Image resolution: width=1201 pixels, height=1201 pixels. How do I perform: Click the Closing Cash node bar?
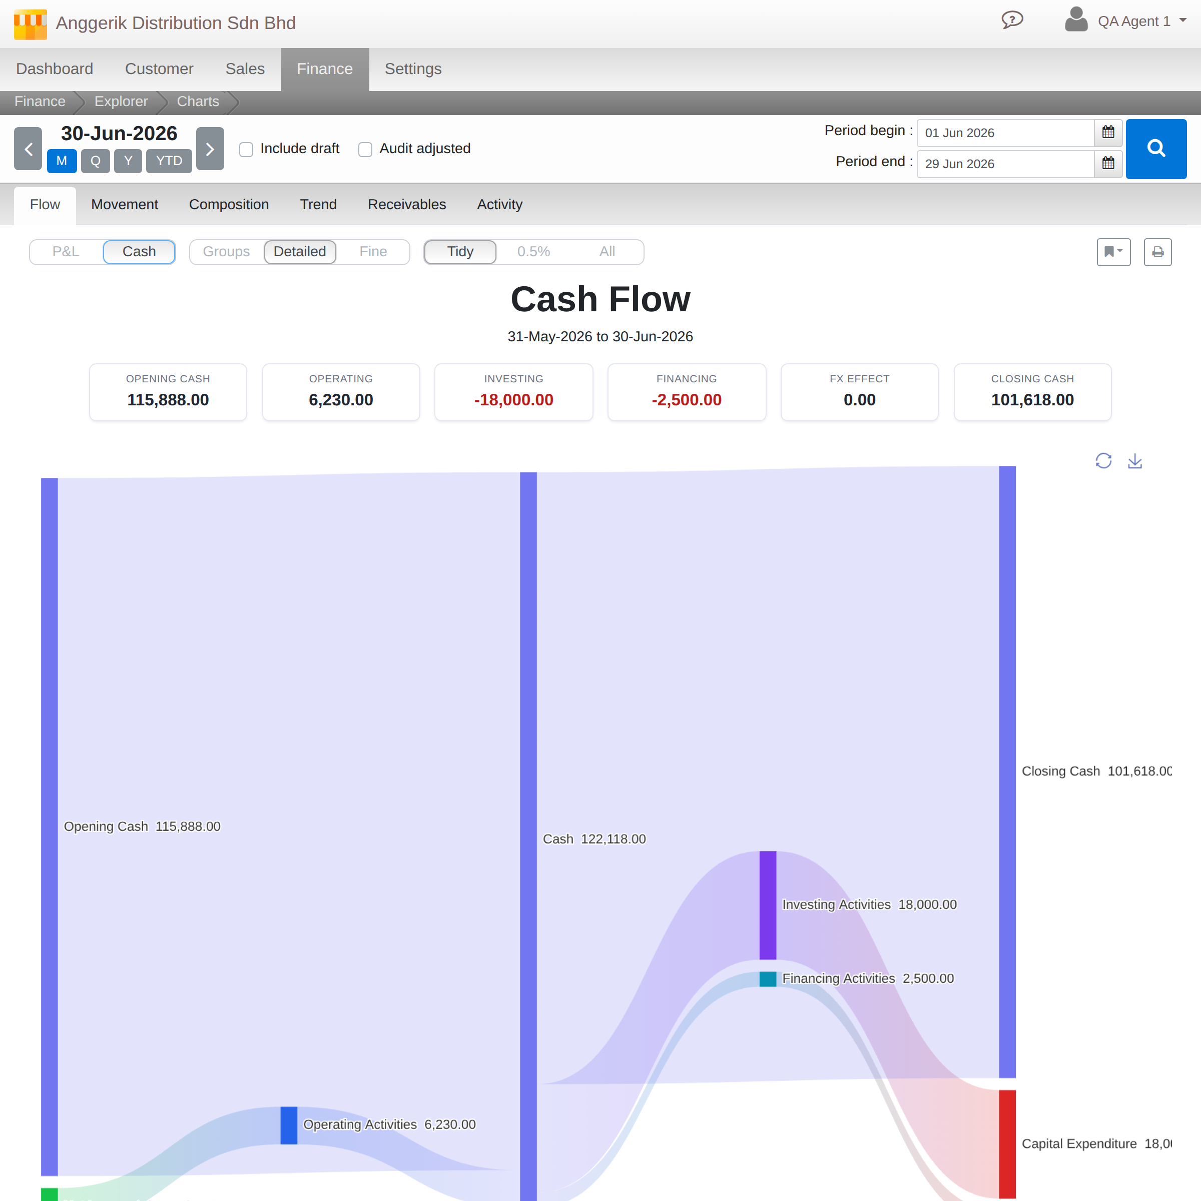point(1007,772)
